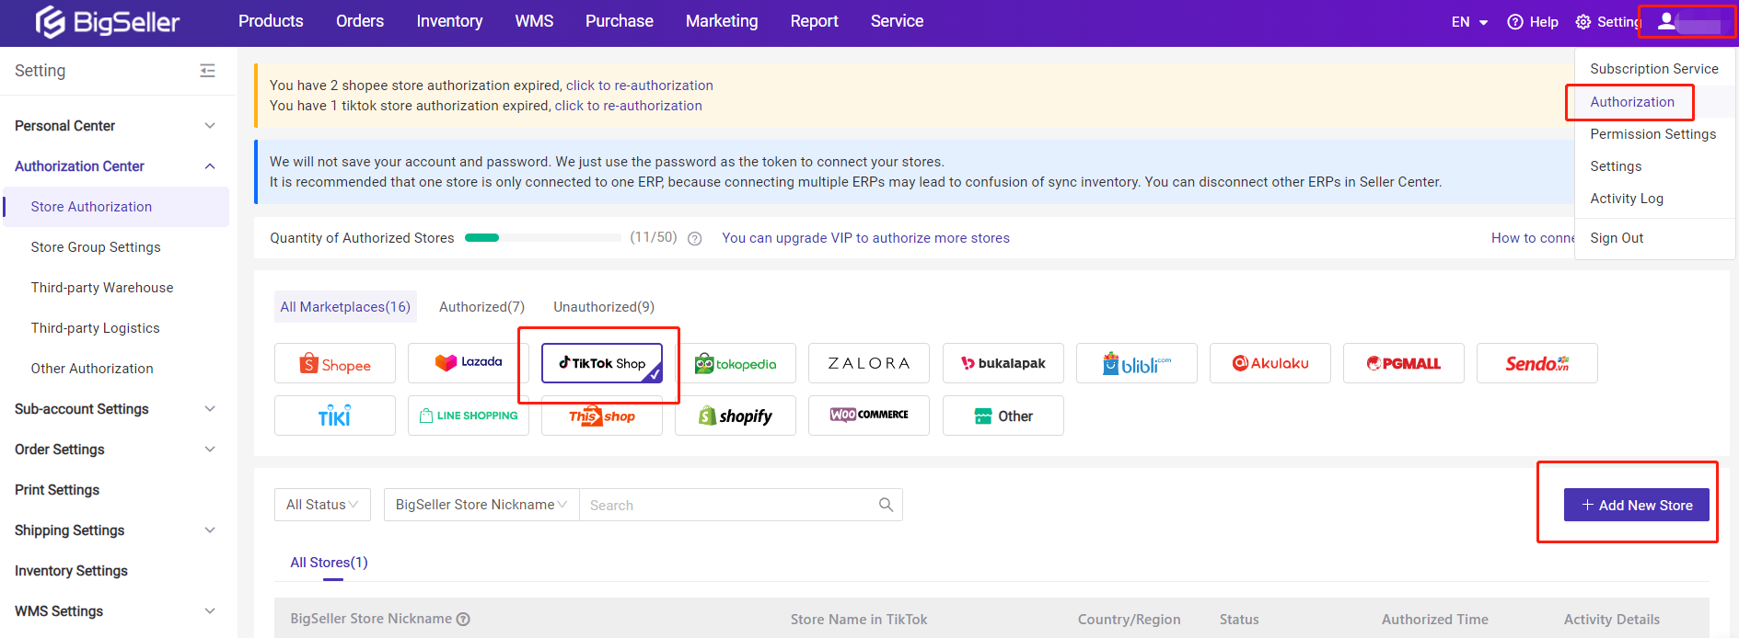Expand Order Settings section
The width and height of the screenshot is (1739, 638).
[210, 450]
